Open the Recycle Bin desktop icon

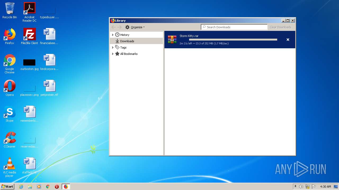(x=10, y=11)
